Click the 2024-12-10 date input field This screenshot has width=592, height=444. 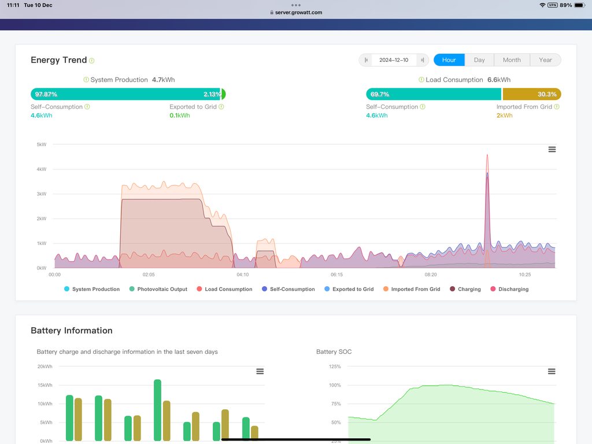394,60
